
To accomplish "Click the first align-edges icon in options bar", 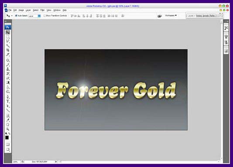I will point(72,16).
